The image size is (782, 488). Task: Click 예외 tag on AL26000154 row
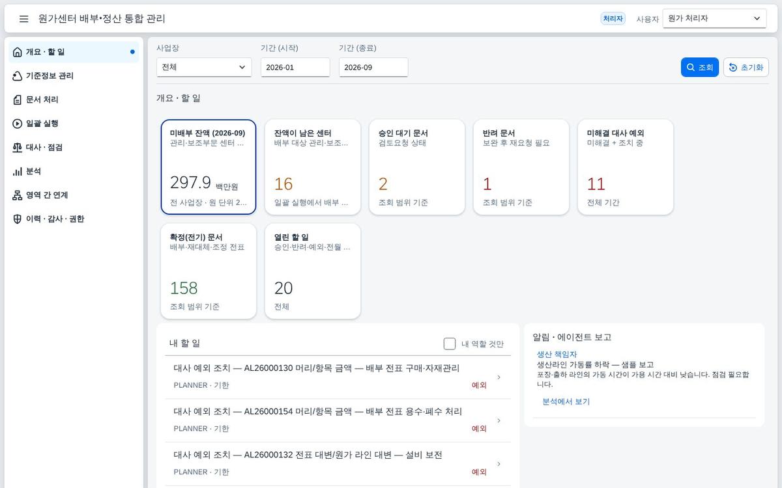coord(479,429)
